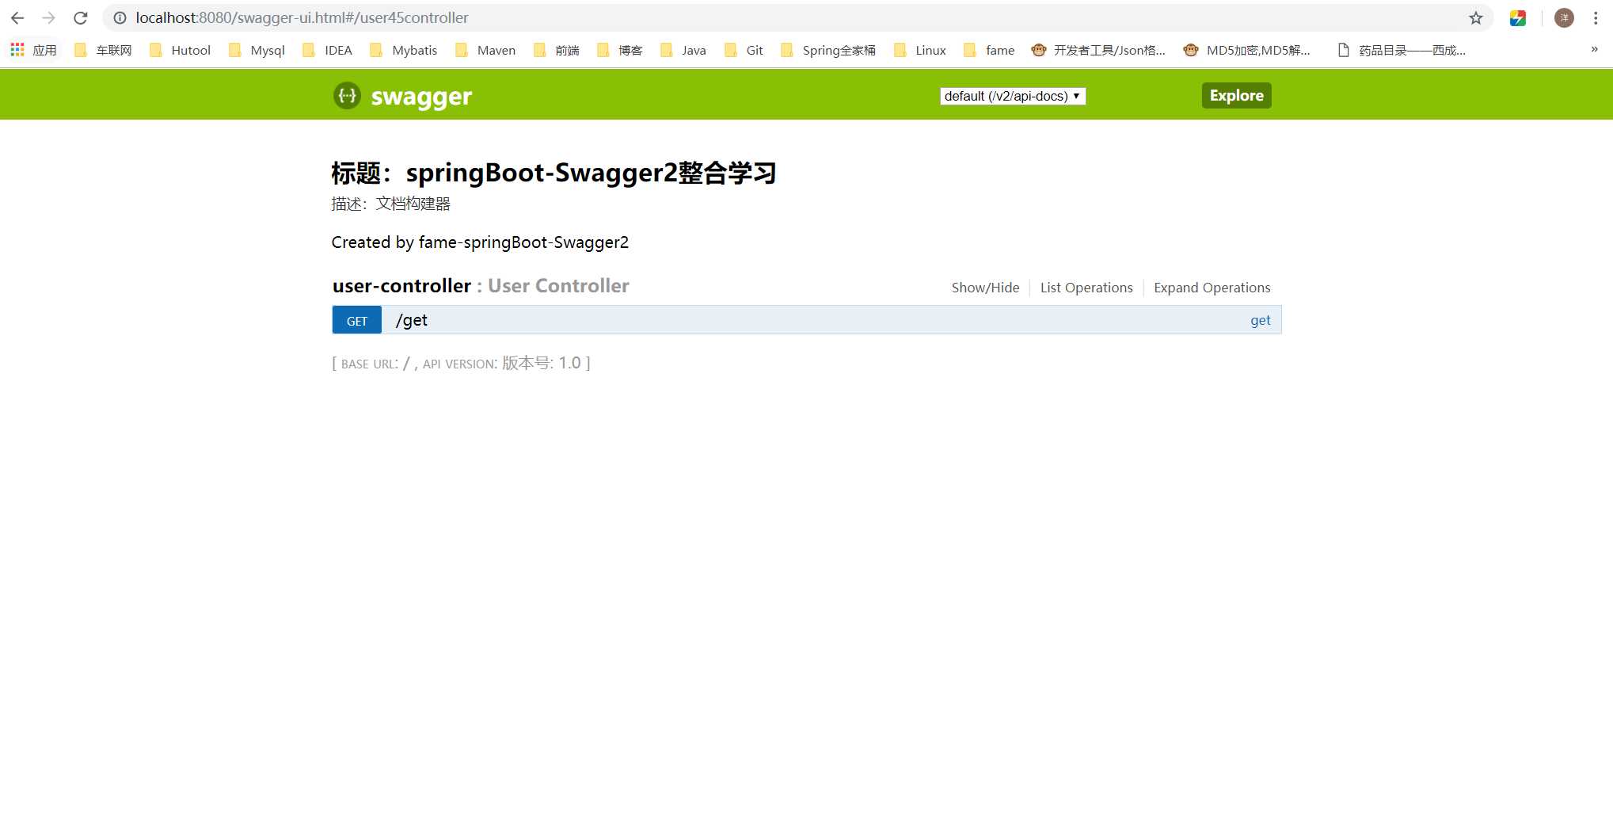This screenshot has width=1613, height=835.
Task: Reload the page with refresh icon
Action: [x=81, y=17]
